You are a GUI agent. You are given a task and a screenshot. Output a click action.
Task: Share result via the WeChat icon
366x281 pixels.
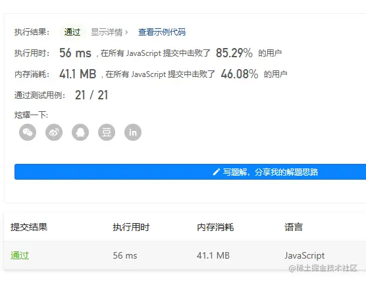point(28,132)
